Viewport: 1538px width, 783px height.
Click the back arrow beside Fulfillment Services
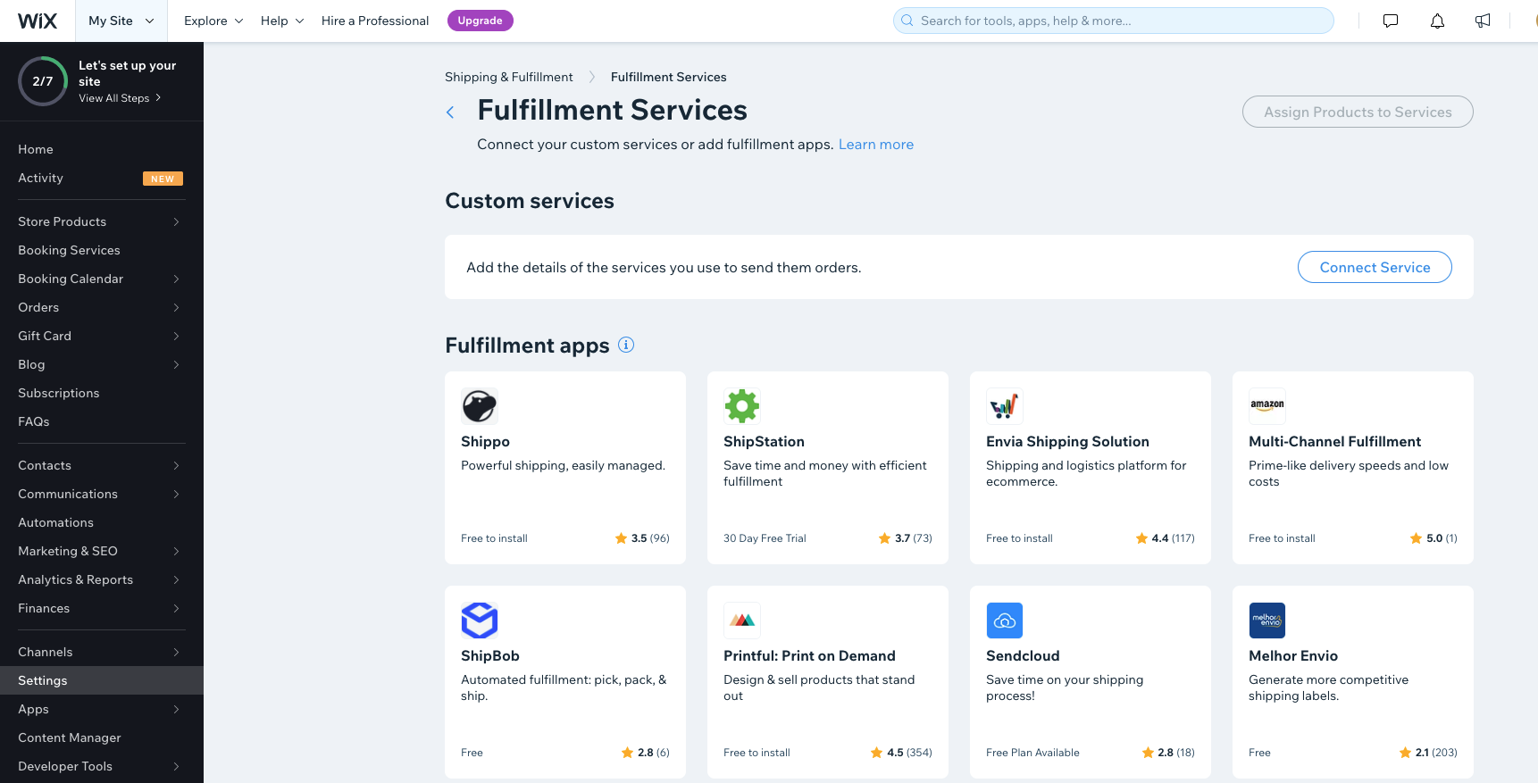click(x=450, y=112)
